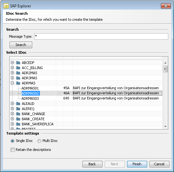This screenshot has height=172, width=174.
Task: Go Back to previous wizard page
Action: point(92,164)
